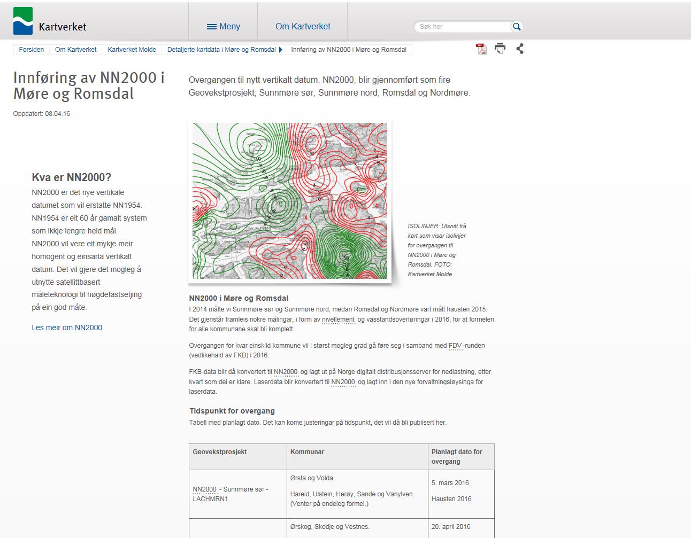Go to Forsiden breadcrumb

32,50
